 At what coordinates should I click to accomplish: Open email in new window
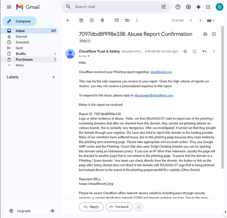point(214,34)
